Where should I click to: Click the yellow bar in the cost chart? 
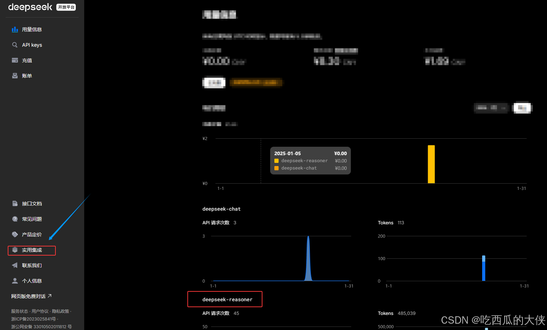pos(431,164)
